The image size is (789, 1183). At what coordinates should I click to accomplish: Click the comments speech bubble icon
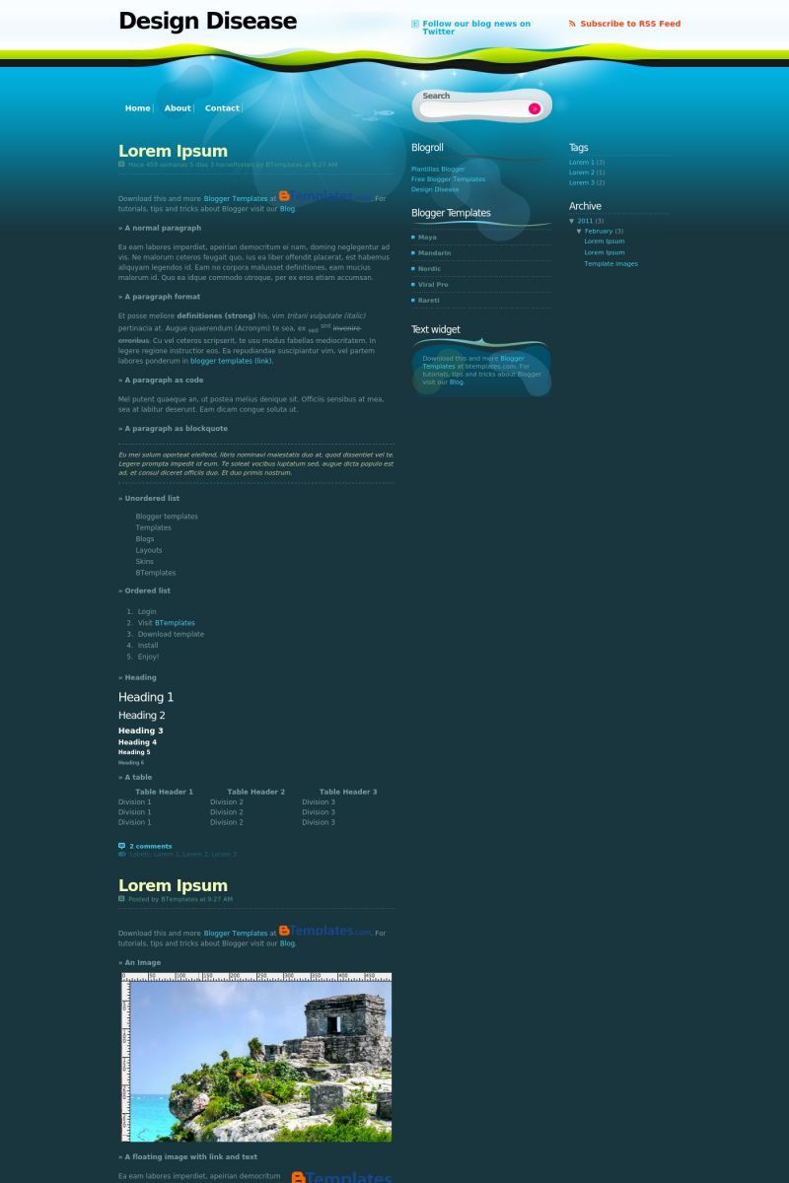(x=121, y=846)
